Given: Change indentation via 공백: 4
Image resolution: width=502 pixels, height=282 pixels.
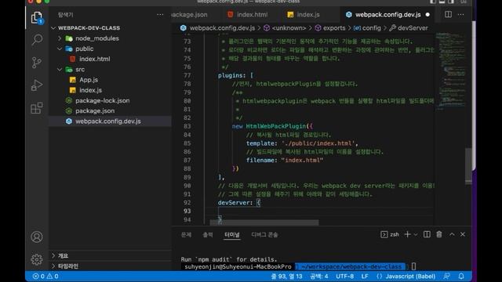Looking at the screenshot, I should (x=319, y=277).
